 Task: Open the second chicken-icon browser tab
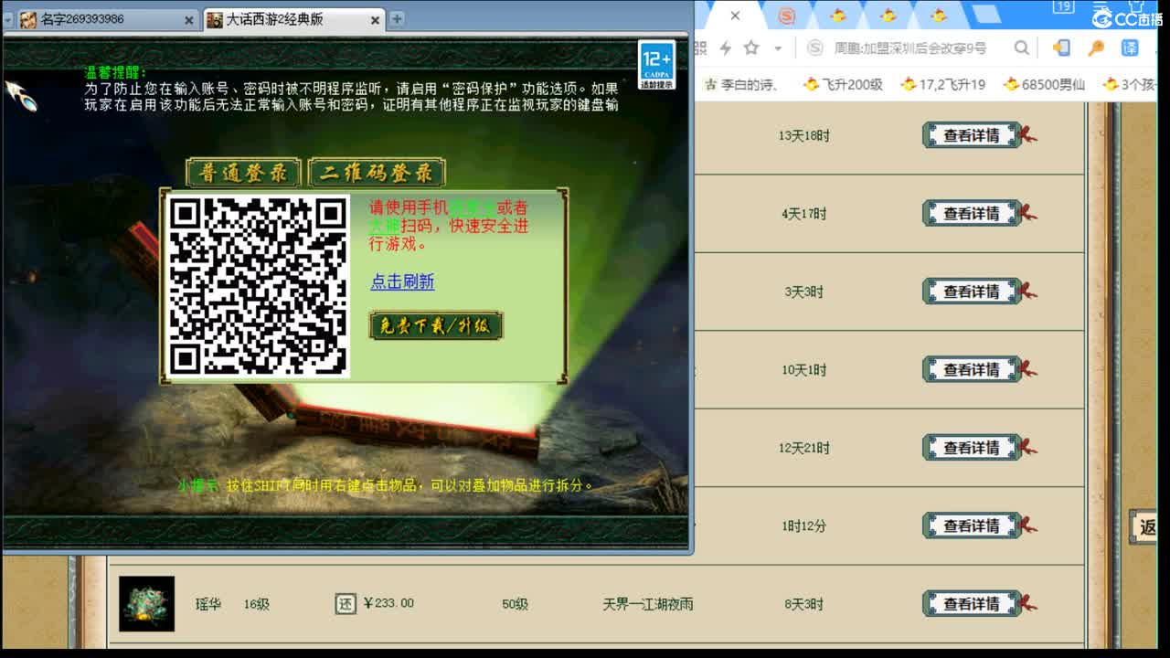pos(888,16)
